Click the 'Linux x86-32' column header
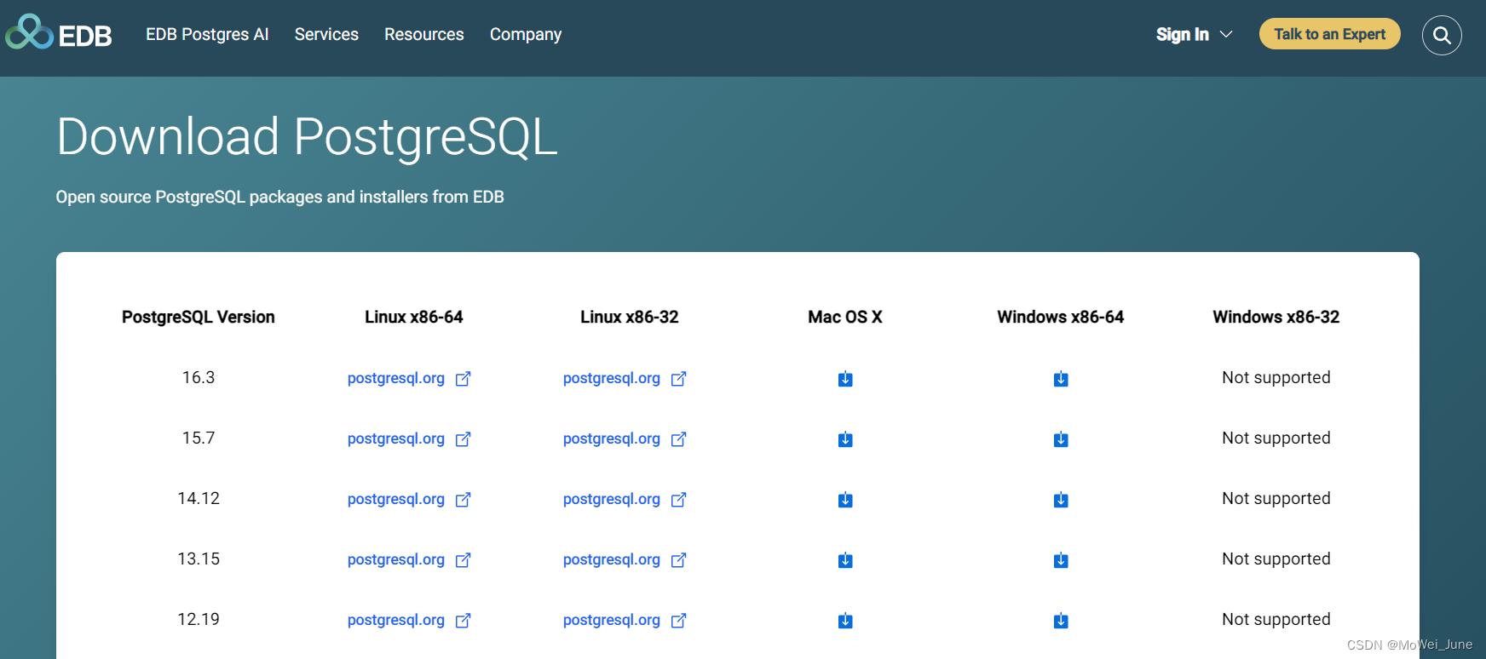The width and height of the screenshot is (1486, 659). click(x=630, y=317)
